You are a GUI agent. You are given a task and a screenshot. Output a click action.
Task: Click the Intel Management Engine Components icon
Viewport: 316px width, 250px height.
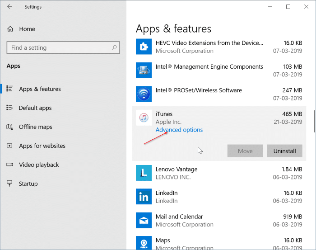pos(144,70)
